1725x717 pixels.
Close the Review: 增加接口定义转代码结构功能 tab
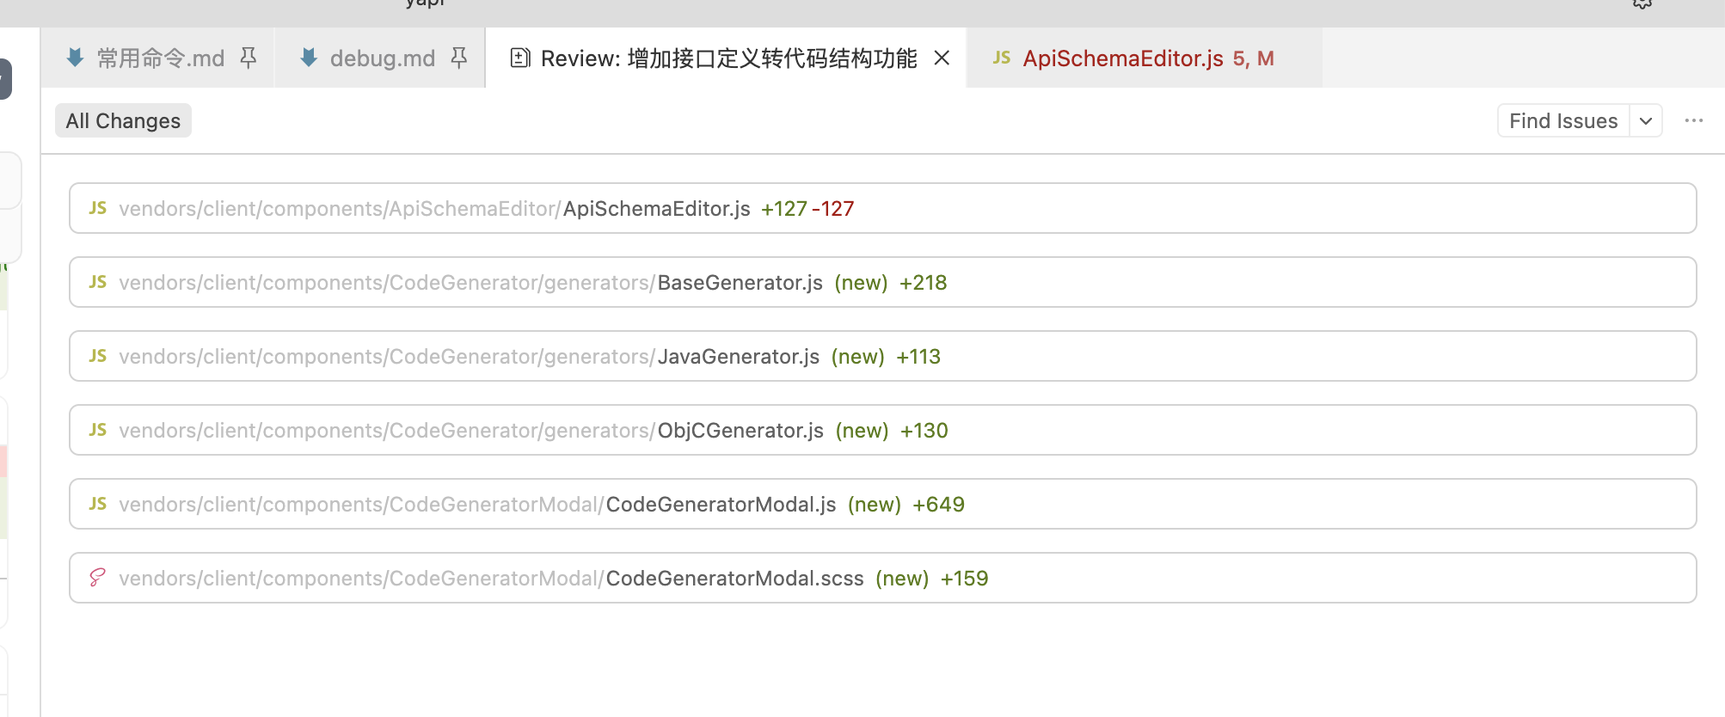[x=942, y=58]
